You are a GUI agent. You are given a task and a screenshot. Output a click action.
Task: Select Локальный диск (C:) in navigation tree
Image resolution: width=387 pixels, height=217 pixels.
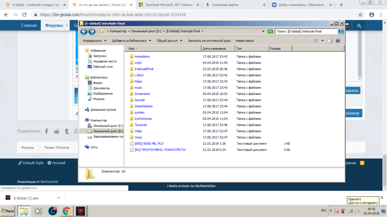pyautogui.click(x=108, y=126)
